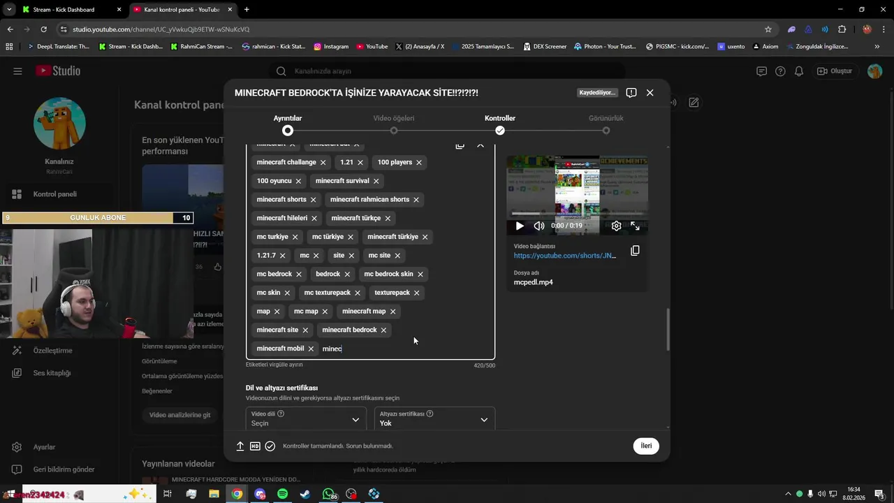Image resolution: width=894 pixels, height=503 pixels.
Task: Go to the "Ayrıntılar" step
Action: 288,124
